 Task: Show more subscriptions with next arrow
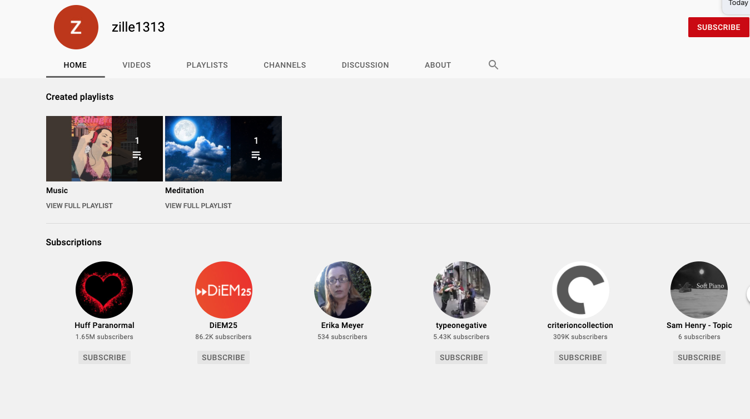coord(748,294)
